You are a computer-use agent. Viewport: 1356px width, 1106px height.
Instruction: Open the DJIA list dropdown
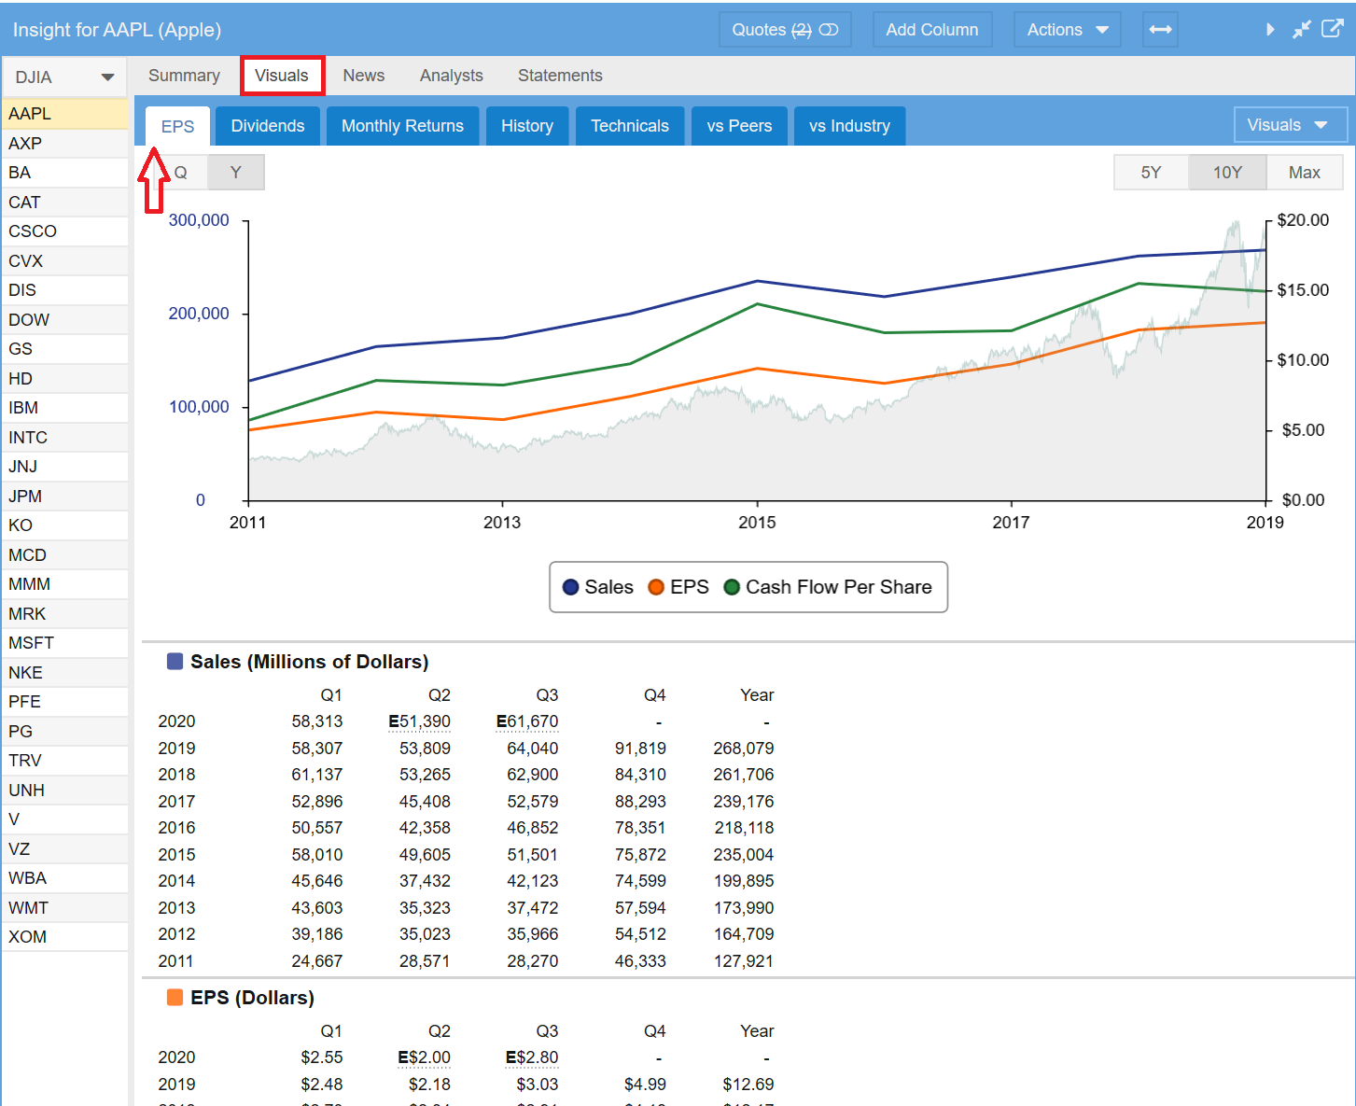tap(64, 77)
